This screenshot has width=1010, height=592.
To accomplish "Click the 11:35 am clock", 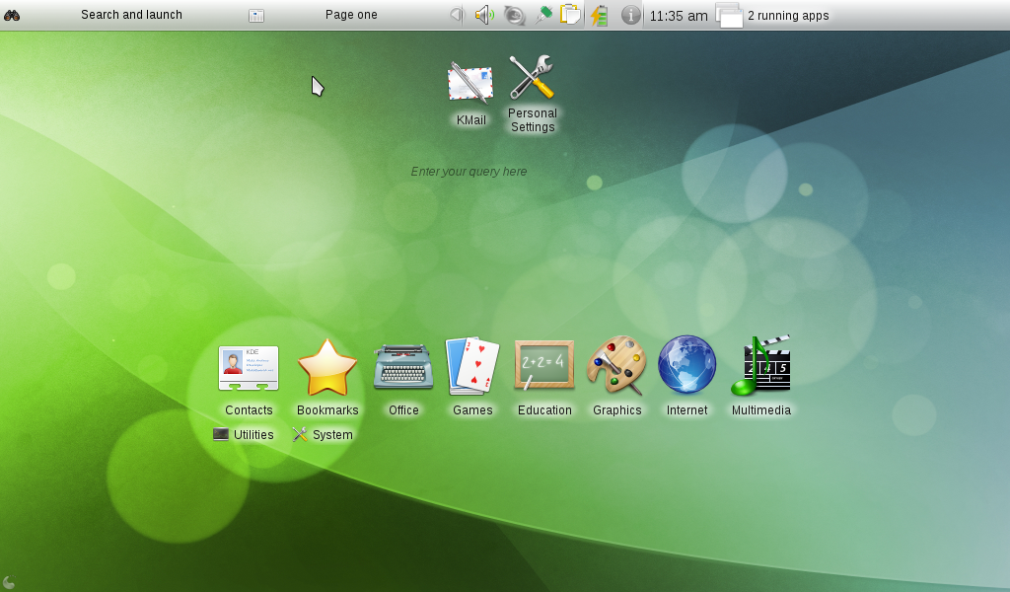I will tap(679, 16).
